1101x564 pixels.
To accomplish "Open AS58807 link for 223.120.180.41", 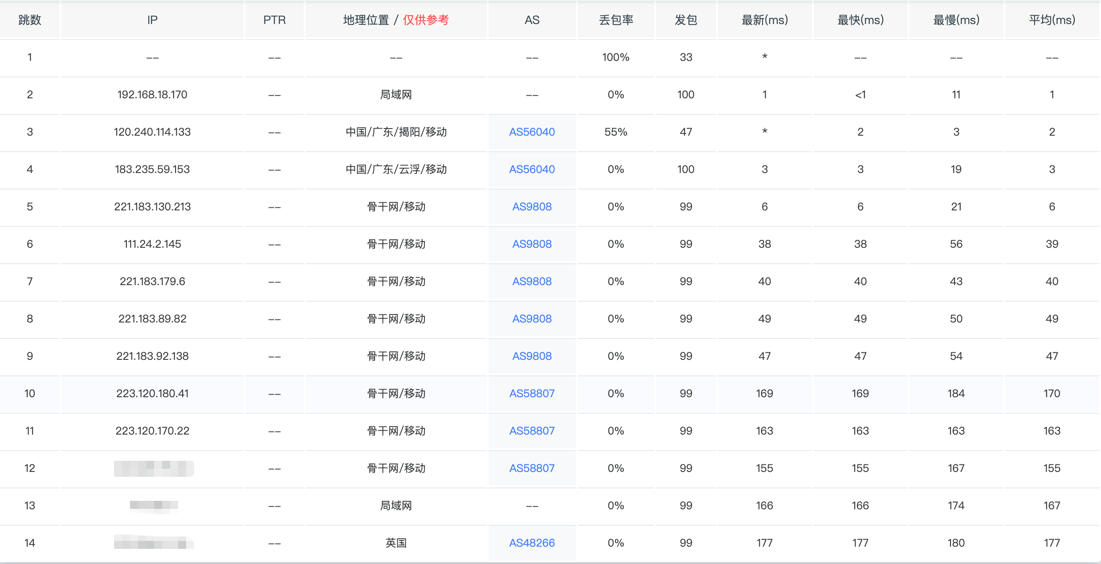I will [x=532, y=394].
